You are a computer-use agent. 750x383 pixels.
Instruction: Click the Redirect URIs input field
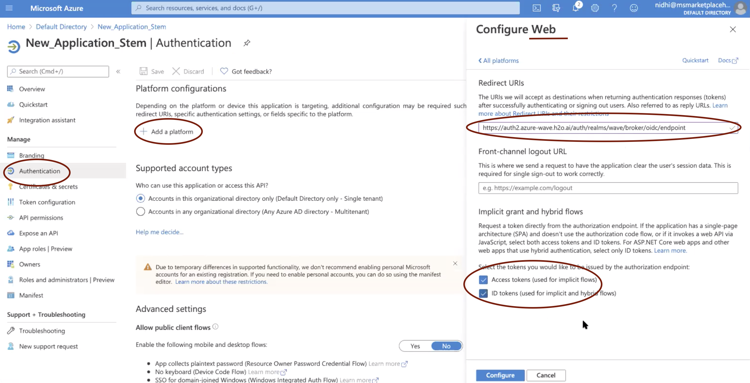pyautogui.click(x=608, y=128)
